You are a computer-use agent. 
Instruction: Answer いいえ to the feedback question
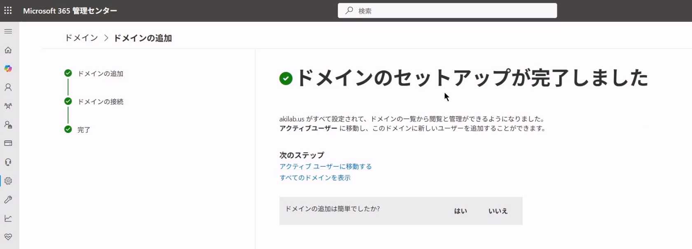498,211
